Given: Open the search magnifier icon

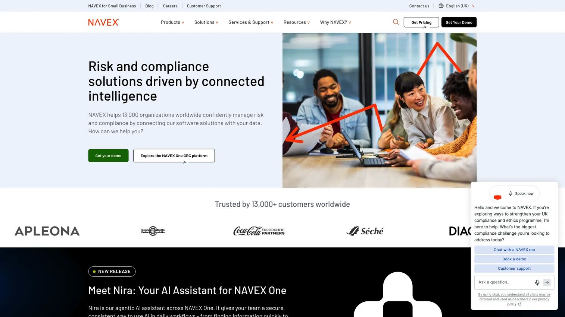Looking at the screenshot, I should coord(396,22).
